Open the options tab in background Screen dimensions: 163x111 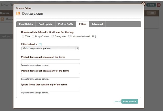6,36
